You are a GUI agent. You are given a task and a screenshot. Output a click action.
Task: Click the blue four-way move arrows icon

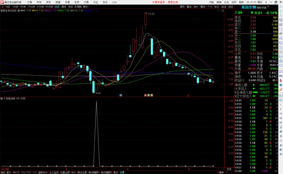click(281, 85)
